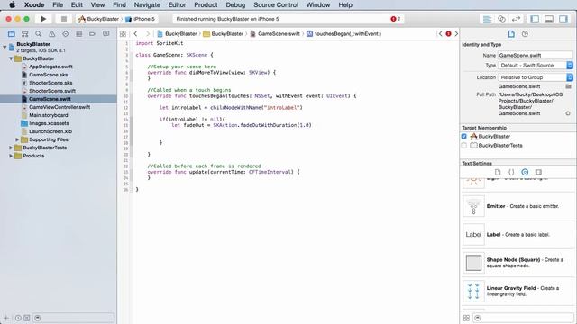
Task: Show the Object library
Action: coord(525,172)
